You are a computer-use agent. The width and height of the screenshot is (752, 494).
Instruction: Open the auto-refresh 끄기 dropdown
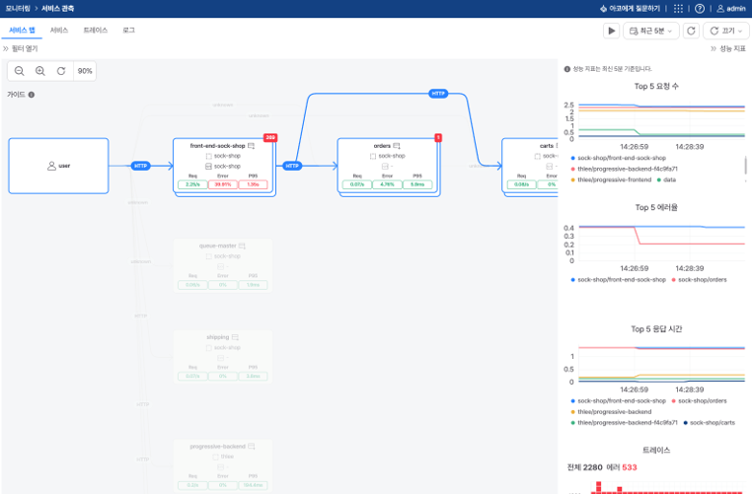click(x=725, y=31)
